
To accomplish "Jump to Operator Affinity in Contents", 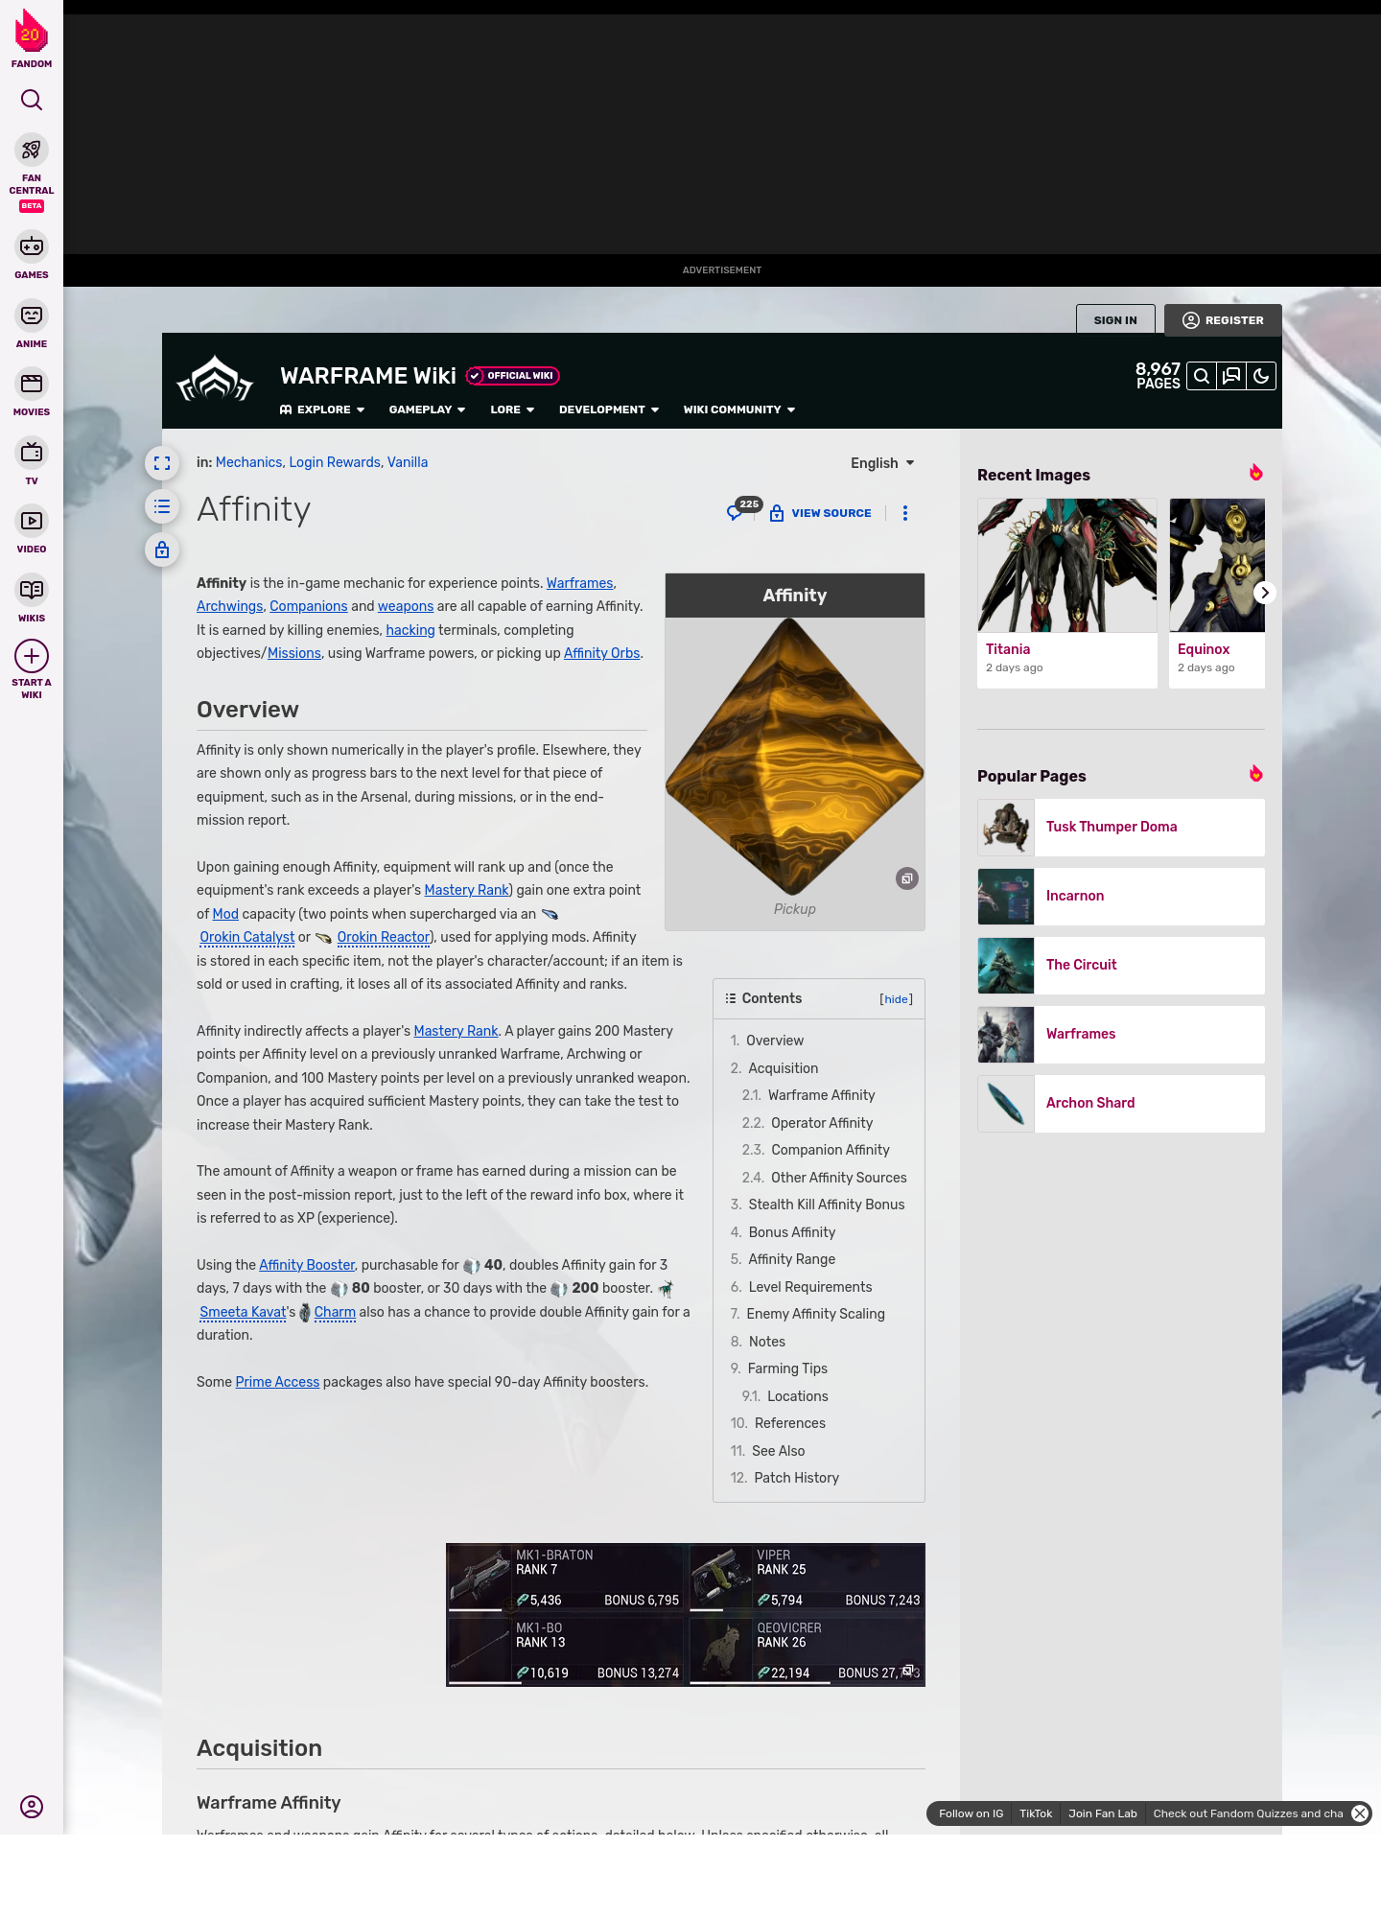I will [x=822, y=1123].
